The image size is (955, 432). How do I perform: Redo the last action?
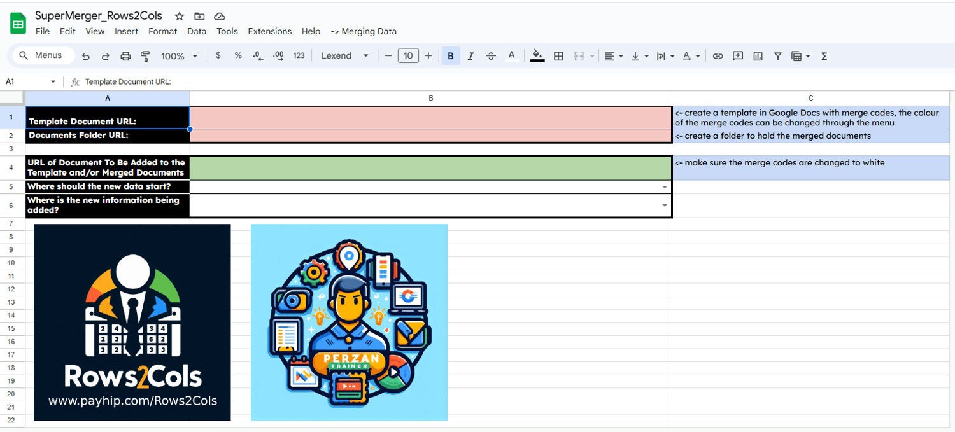[106, 56]
